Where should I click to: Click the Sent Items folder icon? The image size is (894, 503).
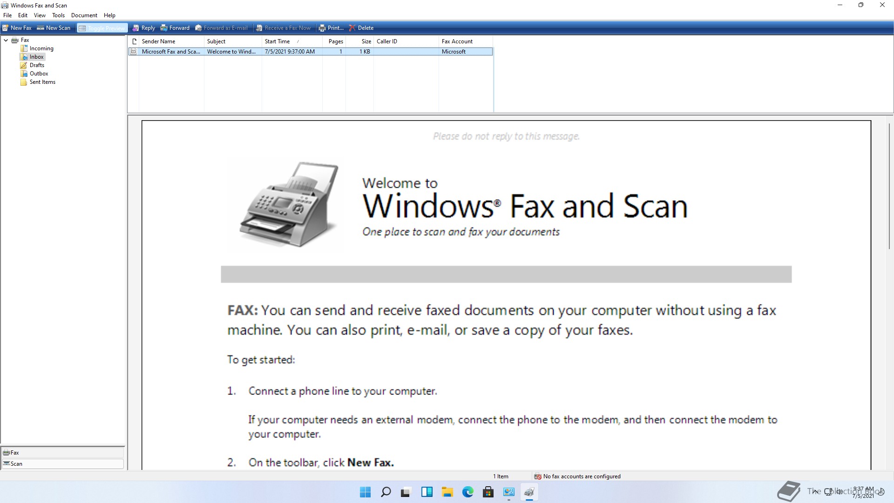click(24, 82)
